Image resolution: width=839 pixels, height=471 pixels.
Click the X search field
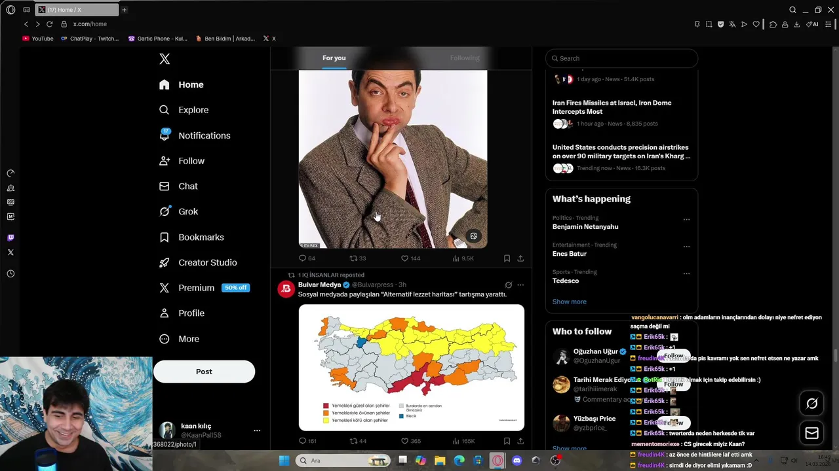click(621, 58)
